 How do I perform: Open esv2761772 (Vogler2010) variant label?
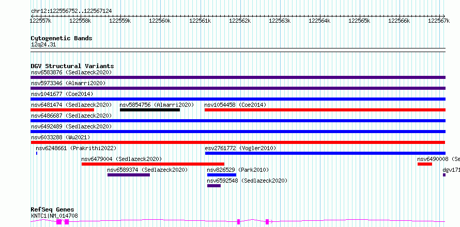[240, 148]
